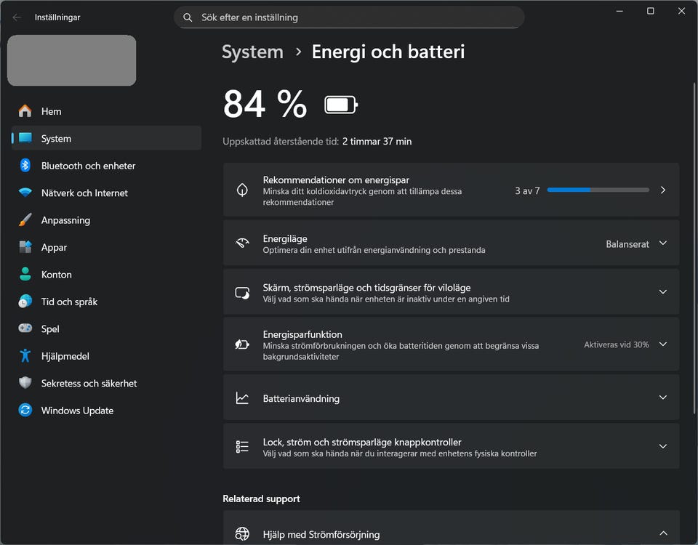Click the screen-sleep icon for Skärm settings
This screenshot has height=545, width=698.
(242, 293)
